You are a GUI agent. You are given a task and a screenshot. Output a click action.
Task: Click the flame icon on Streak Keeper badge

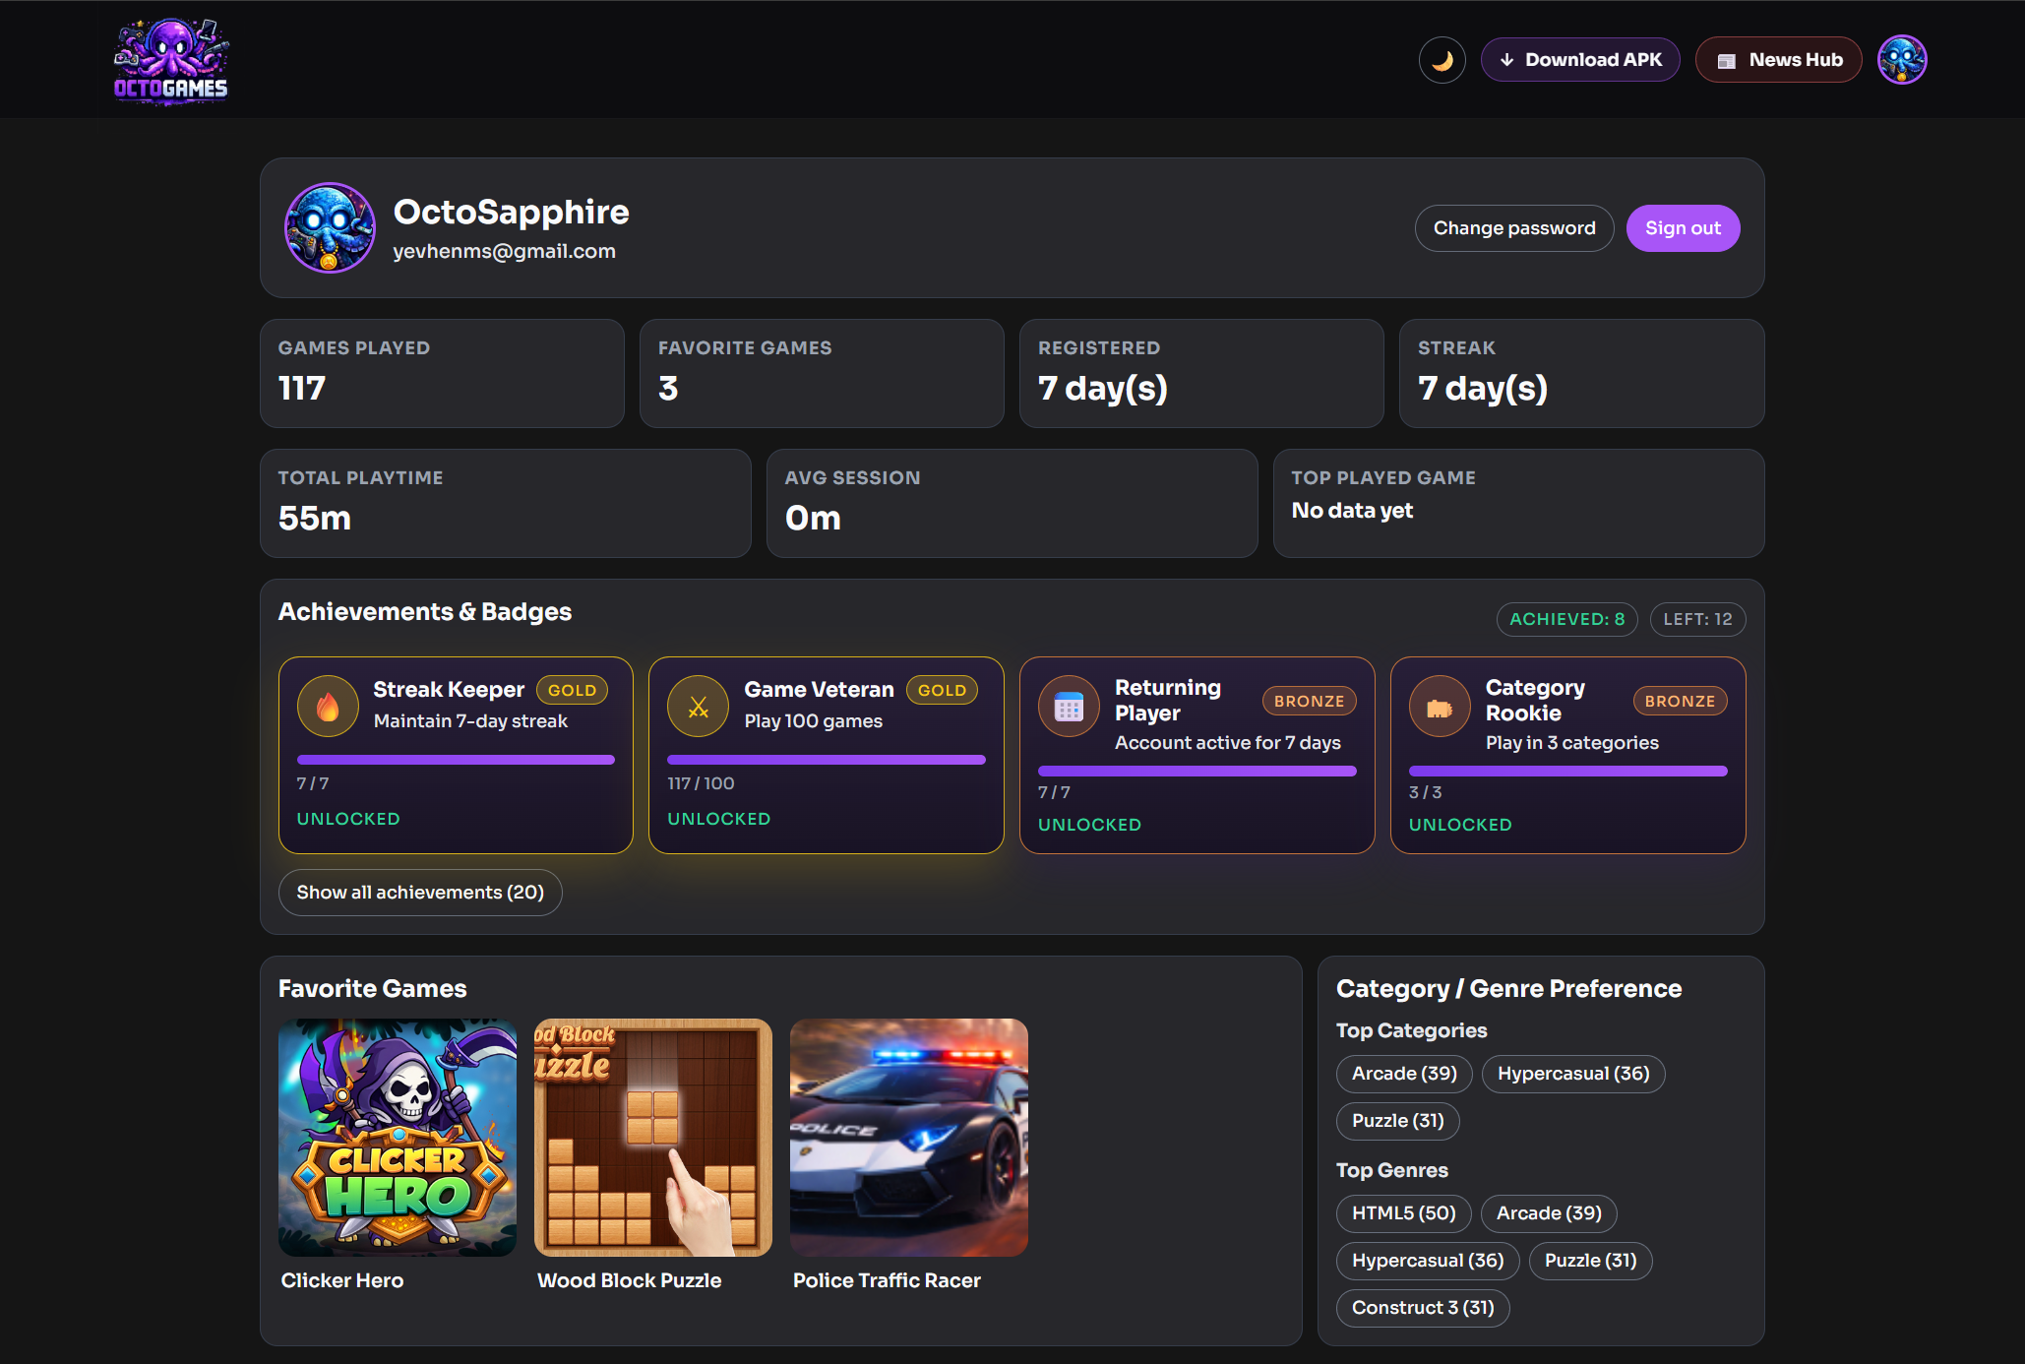point(328,706)
